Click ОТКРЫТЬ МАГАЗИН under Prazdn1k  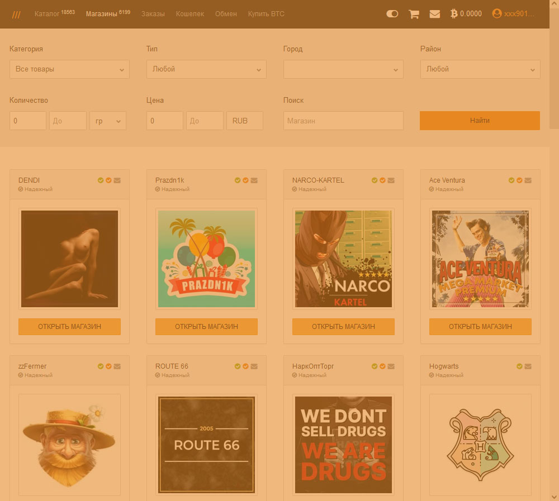[x=206, y=326]
